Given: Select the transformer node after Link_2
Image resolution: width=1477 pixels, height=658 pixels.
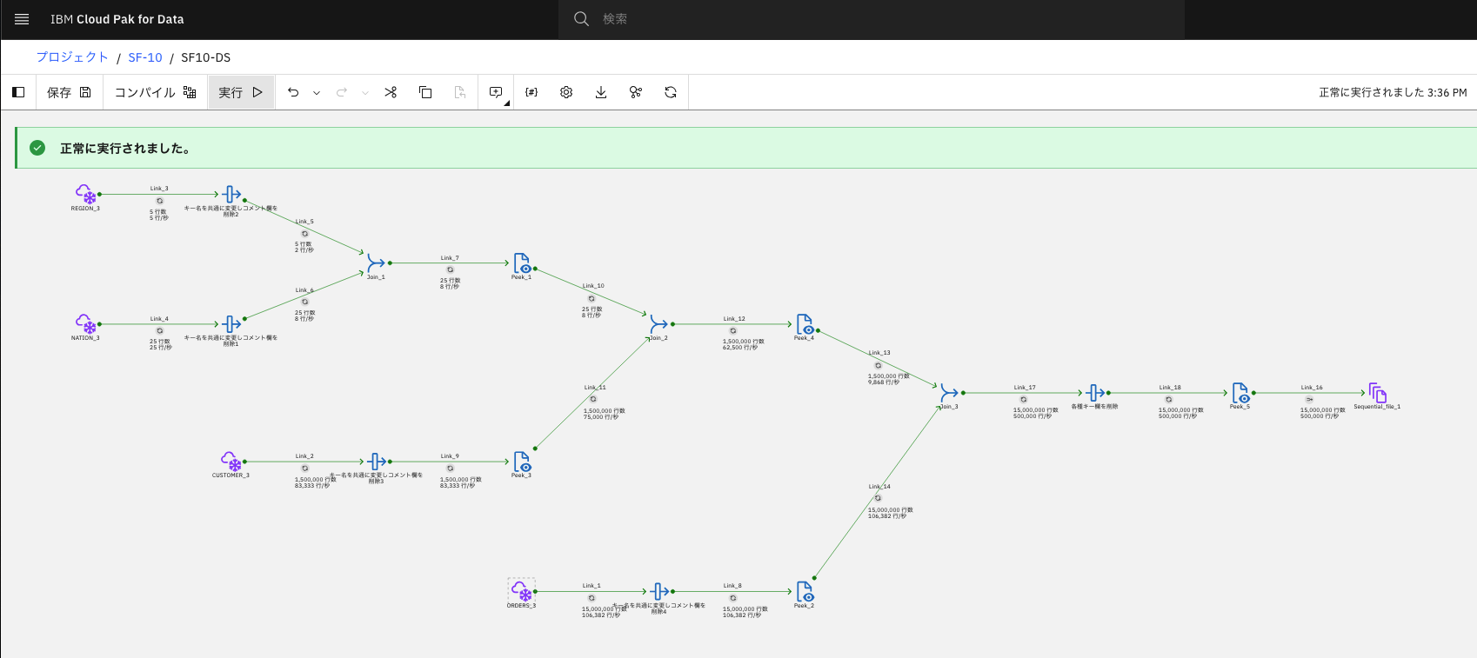Looking at the screenshot, I should (376, 462).
